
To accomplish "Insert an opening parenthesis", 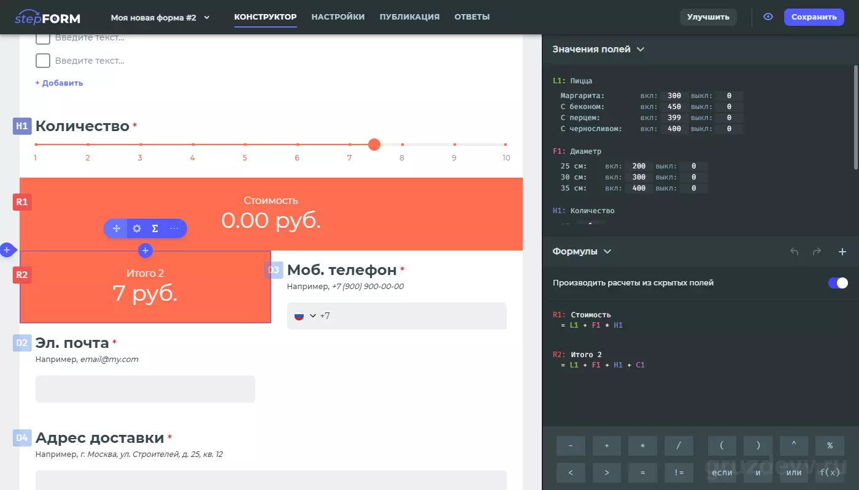I will coord(722,446).
